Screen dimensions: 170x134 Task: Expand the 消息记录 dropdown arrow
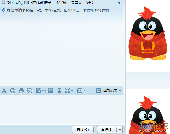[120, 91]
